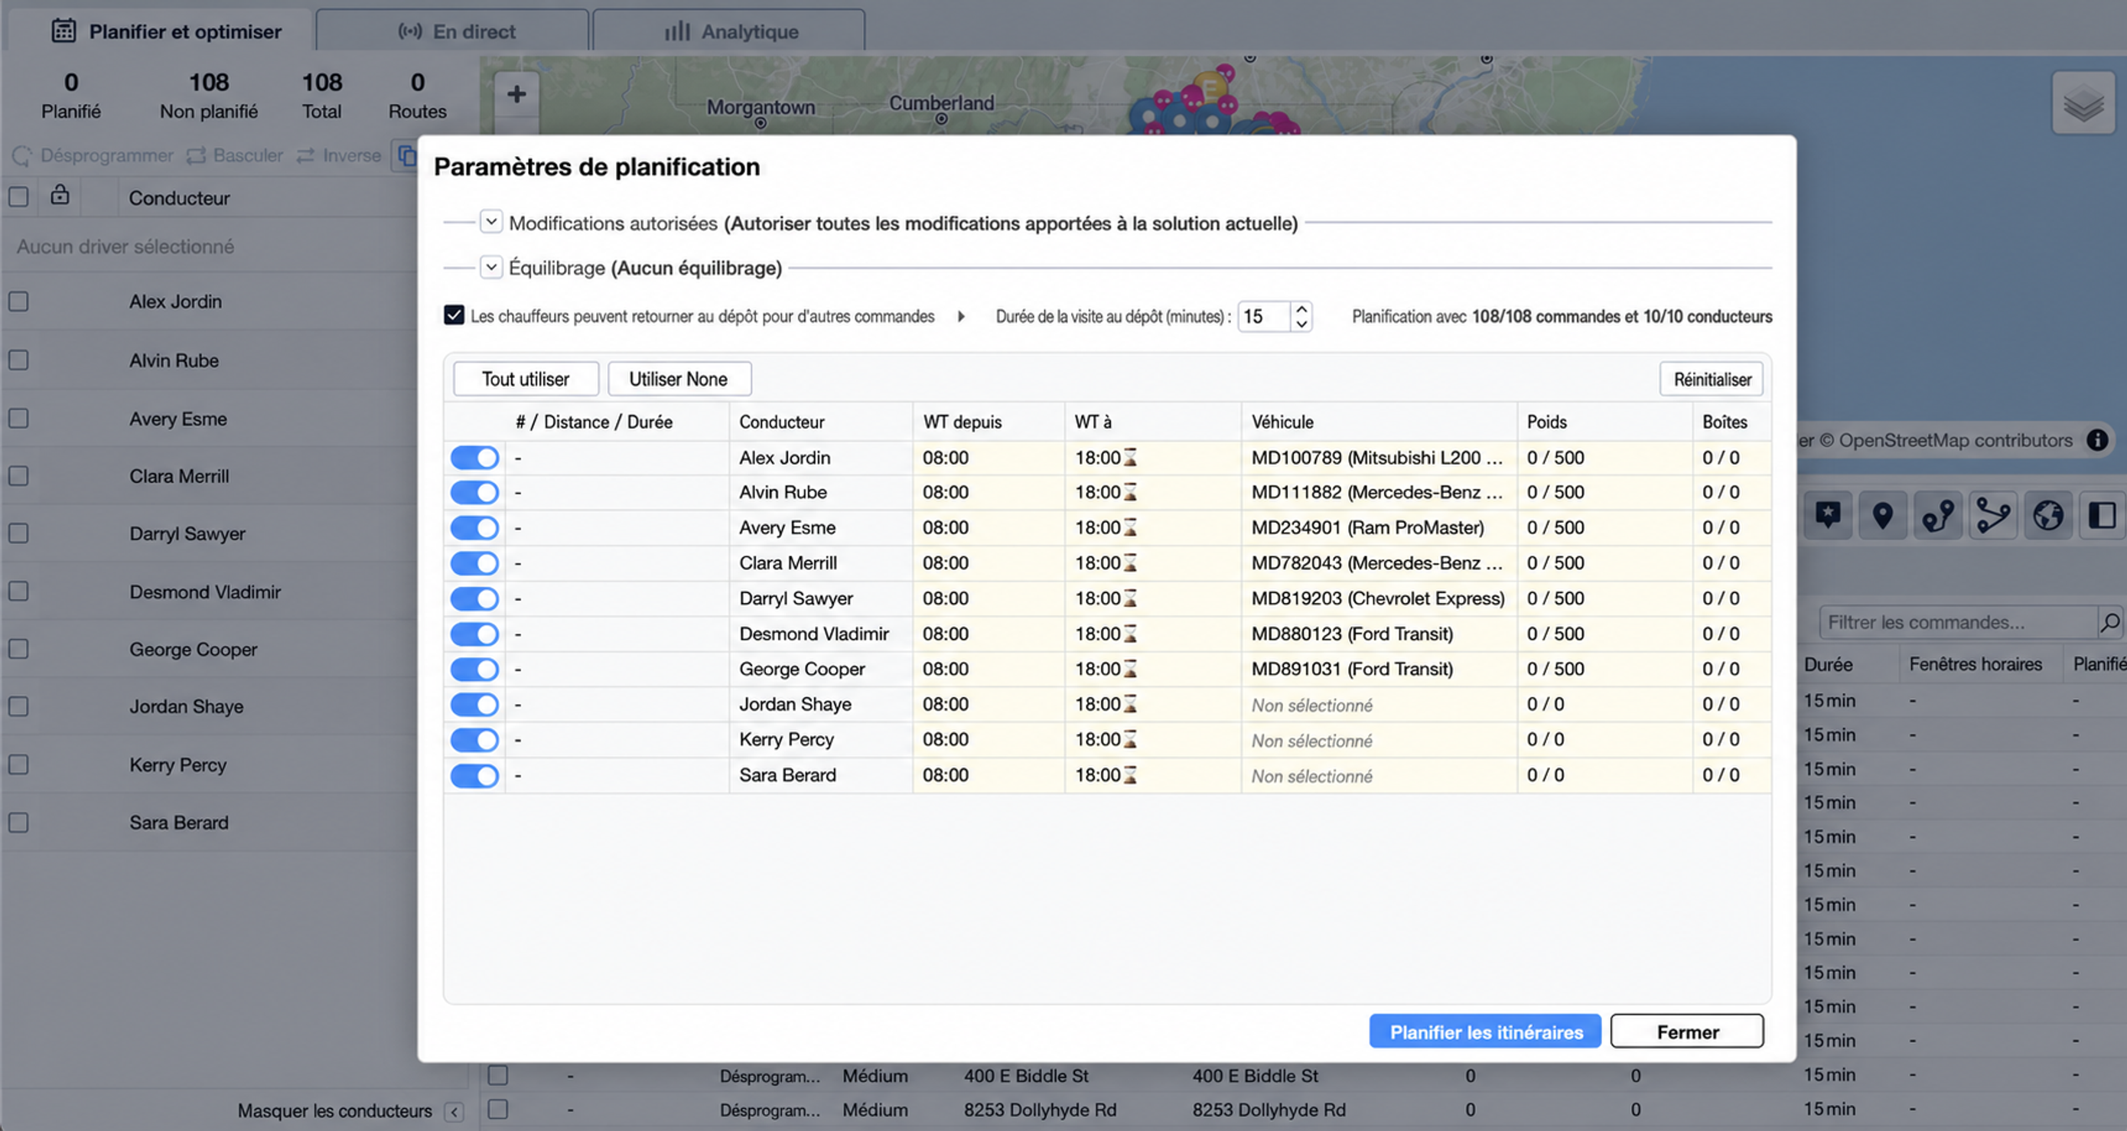
Task: Toggle off driver Avery Esme switch
Action: click(474, 528)
